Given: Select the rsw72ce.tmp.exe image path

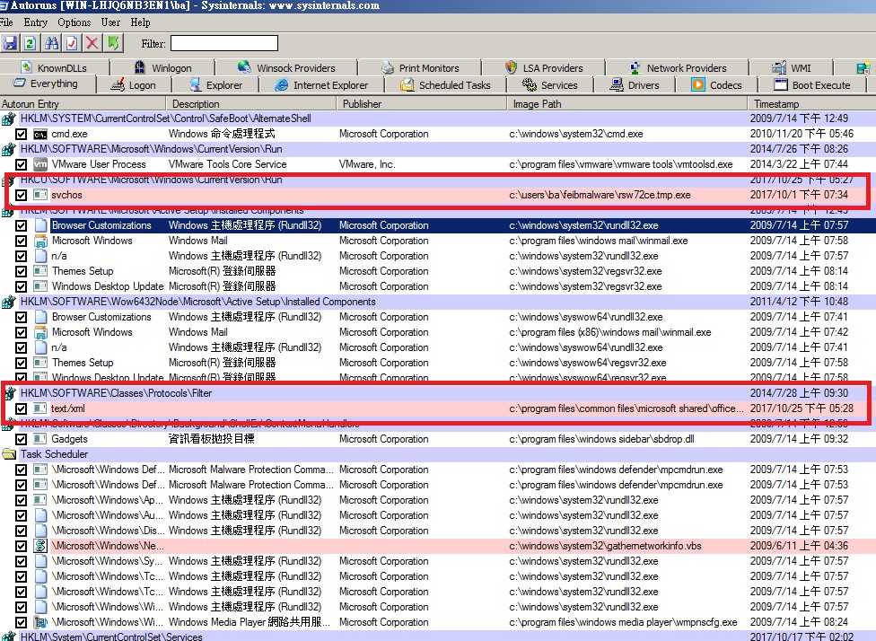Looking at the screenshot, I should tap(600, 195).
